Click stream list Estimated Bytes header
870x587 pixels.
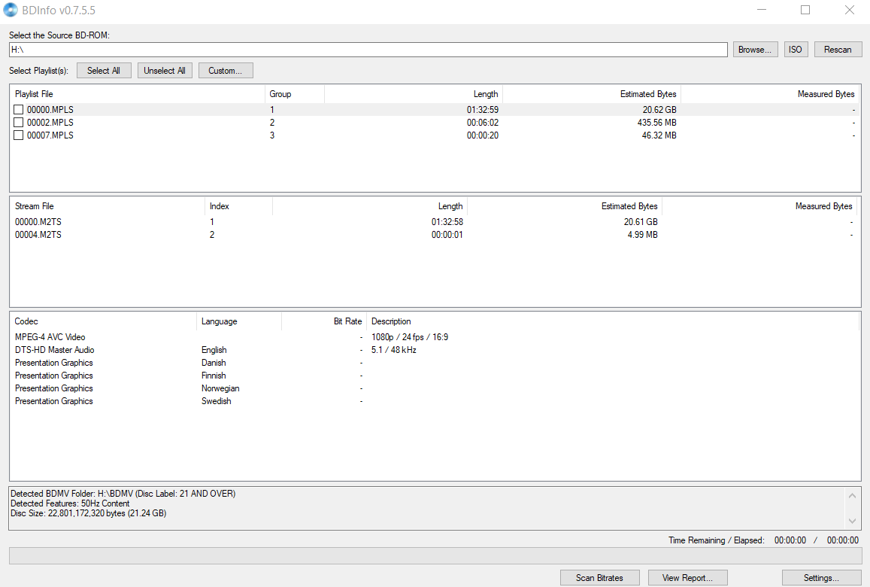coord(564,206)
